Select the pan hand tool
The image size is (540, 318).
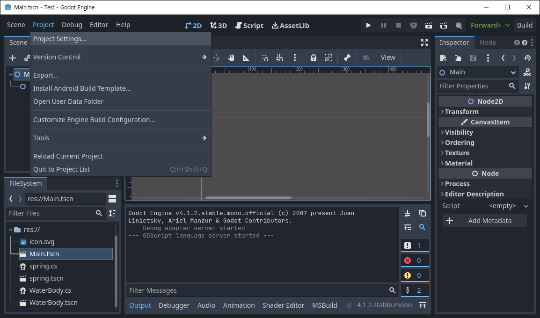(231, 58)
